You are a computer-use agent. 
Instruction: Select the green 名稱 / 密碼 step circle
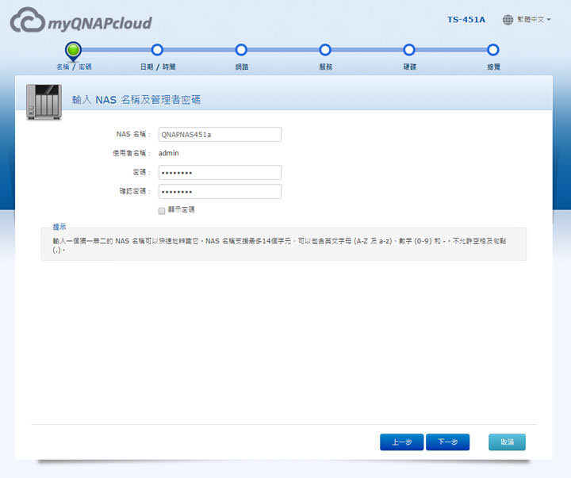[73, 51]
